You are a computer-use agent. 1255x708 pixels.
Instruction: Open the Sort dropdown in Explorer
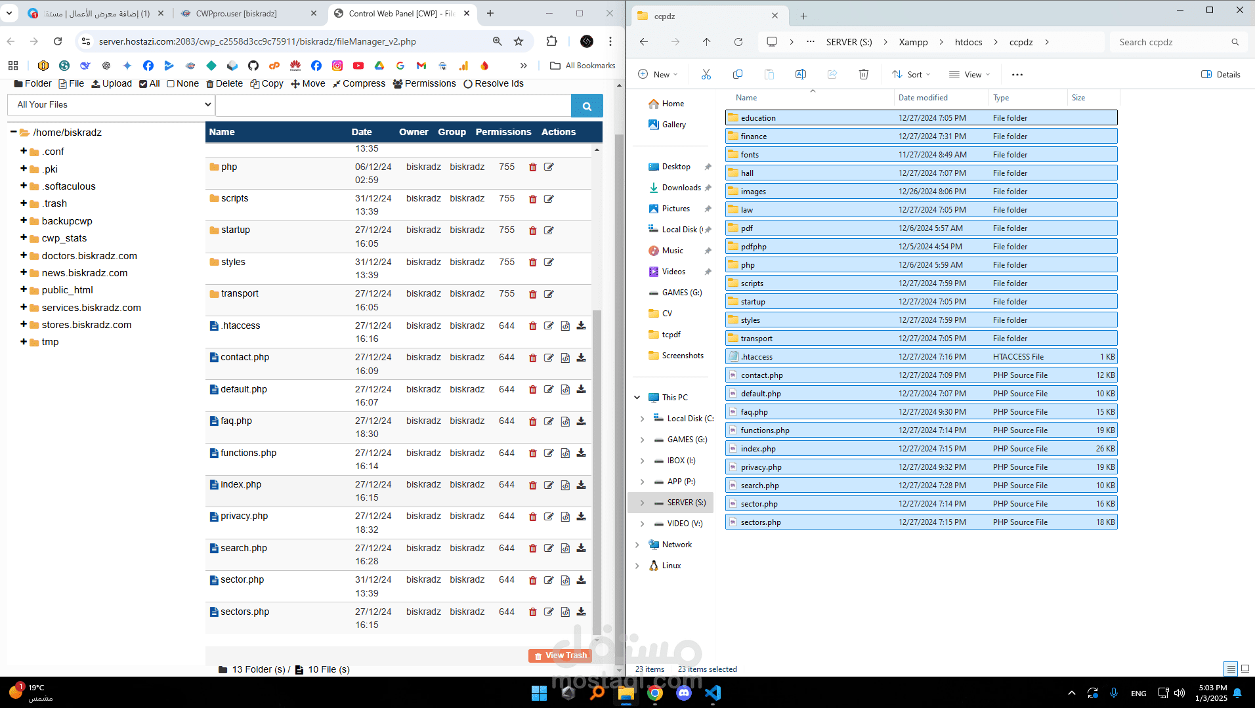click(x=910, y=74)
